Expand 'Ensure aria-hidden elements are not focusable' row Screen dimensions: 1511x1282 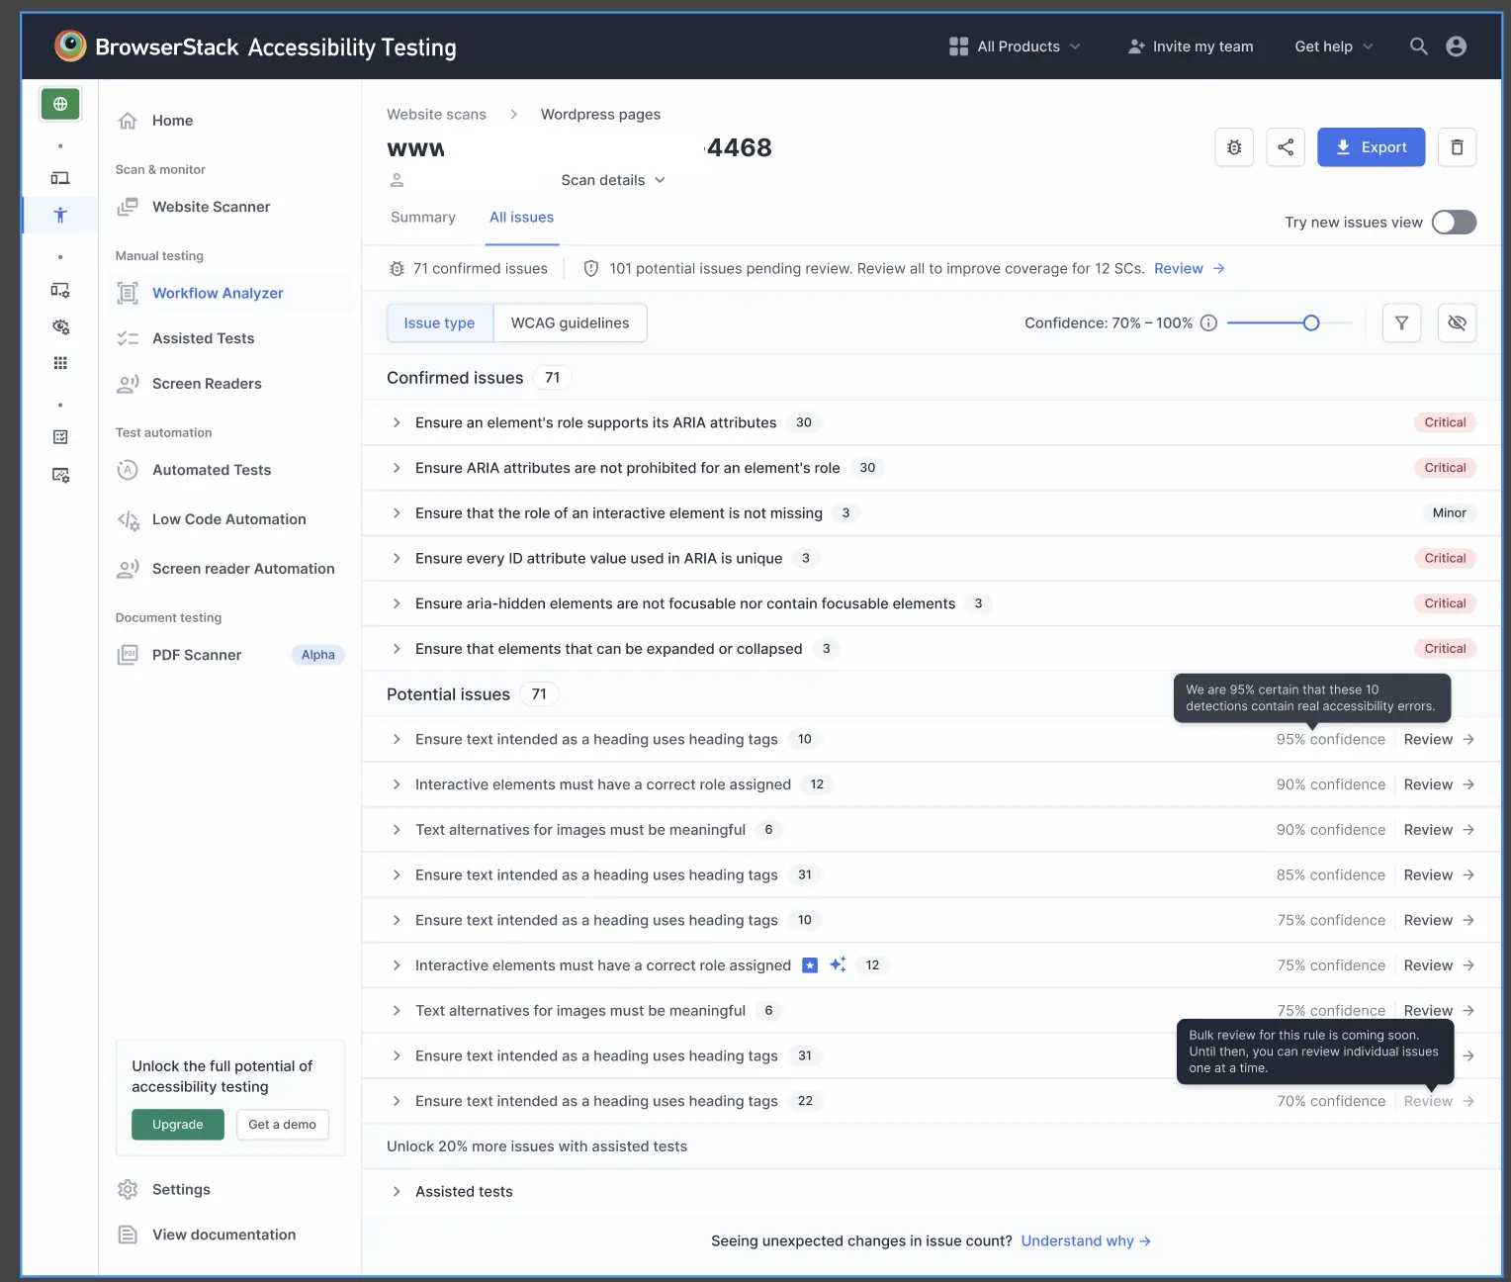coord(397,603)
